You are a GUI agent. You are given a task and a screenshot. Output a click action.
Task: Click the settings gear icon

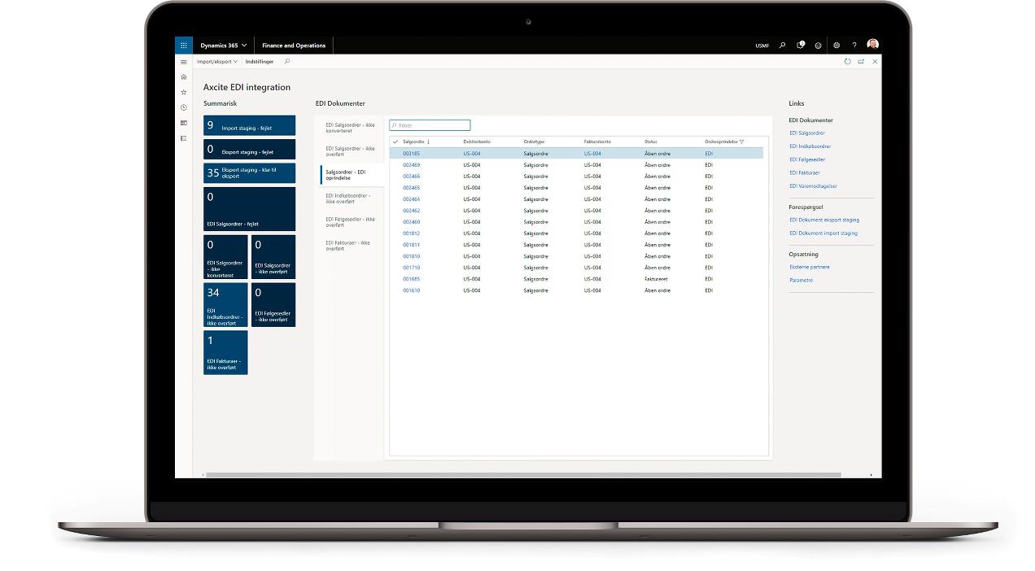[836, 46]
